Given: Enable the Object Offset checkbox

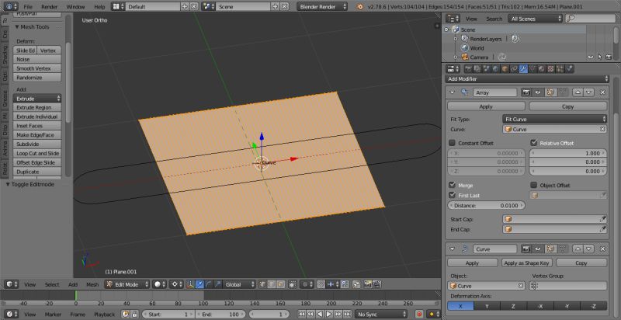Looking at the screenshot, I should (533, 185).
